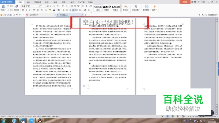Increase font size with A+ icon
The height and width of the screenshot is (123, 219).
[48, 6]
